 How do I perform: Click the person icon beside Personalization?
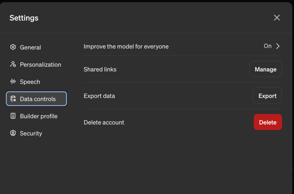(13, 64)
